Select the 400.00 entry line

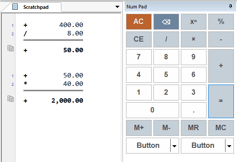(x=53, y=25)
